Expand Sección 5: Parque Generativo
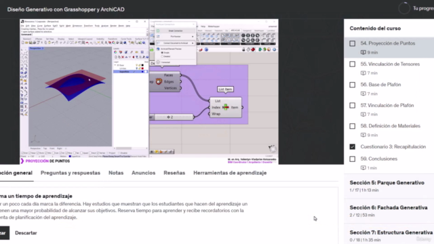434x244 pixels. (x=389, y=186)
